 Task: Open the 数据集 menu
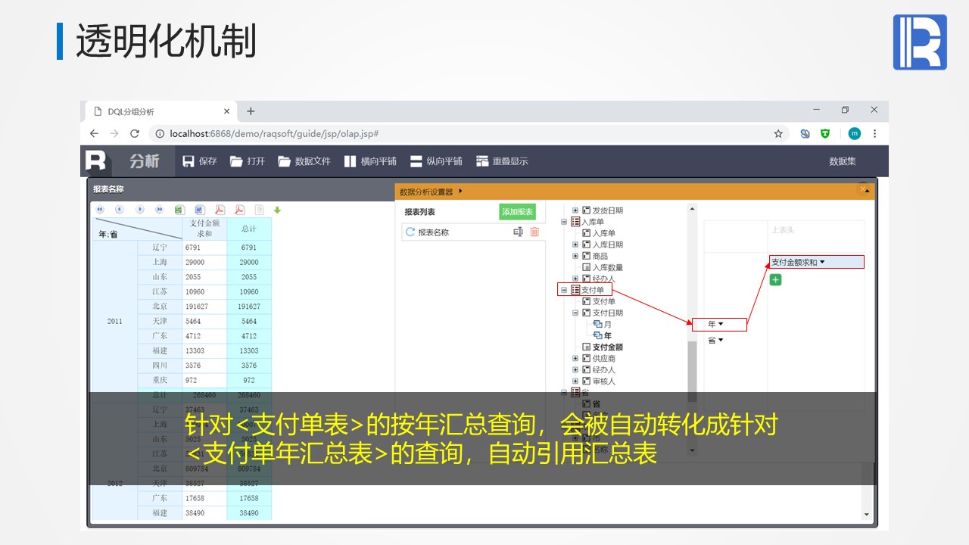pyautogui.click(x=843, y=161)
